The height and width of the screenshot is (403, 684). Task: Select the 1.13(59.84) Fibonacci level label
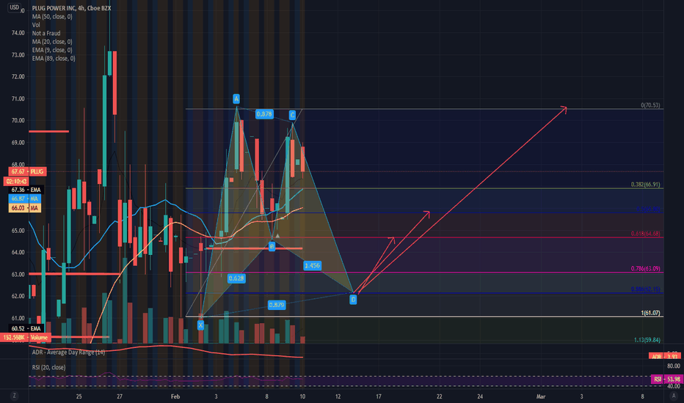(x=647, y=340)
